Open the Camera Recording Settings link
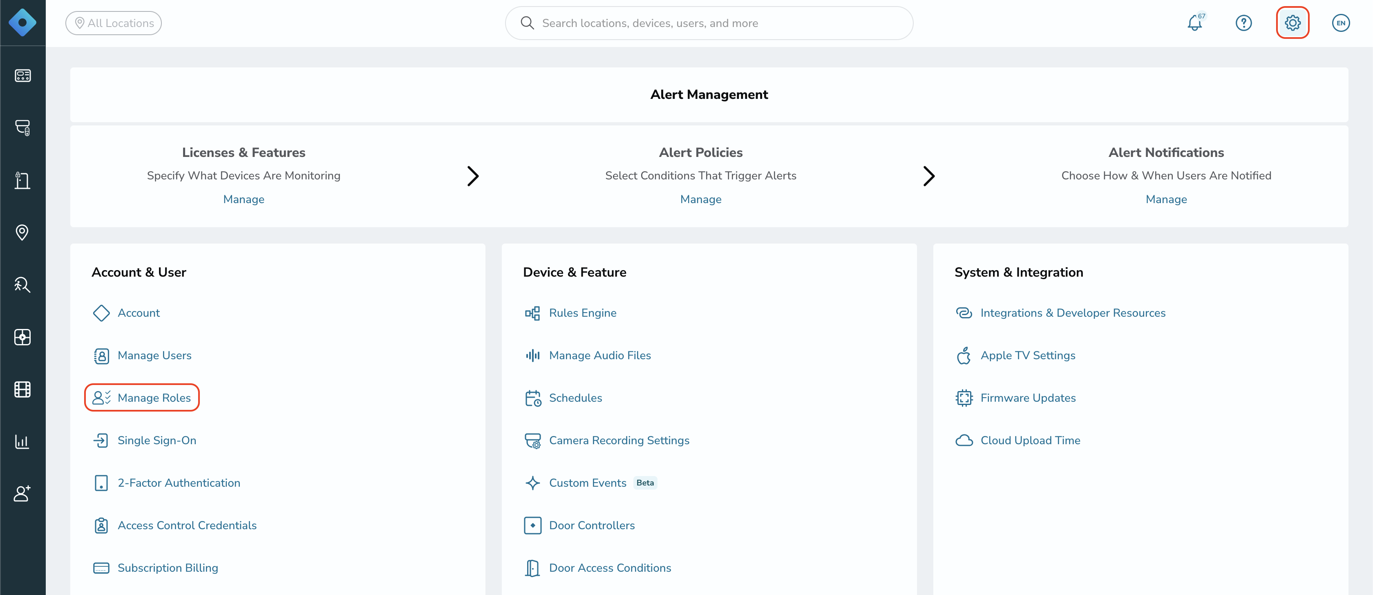Screen dimensions: 1373x595 click(619, 441)
